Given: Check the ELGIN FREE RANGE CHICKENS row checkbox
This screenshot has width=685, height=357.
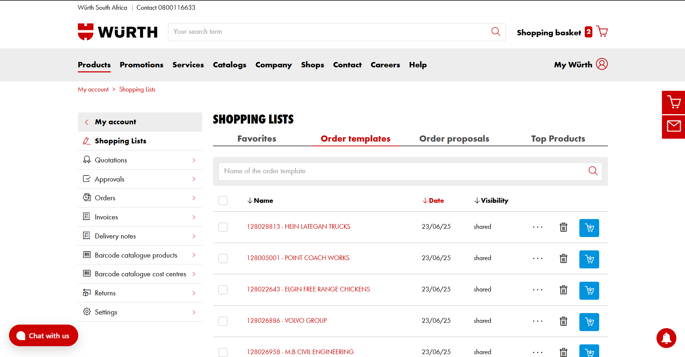Looking at the screenshot, I should tap(223, 290).
